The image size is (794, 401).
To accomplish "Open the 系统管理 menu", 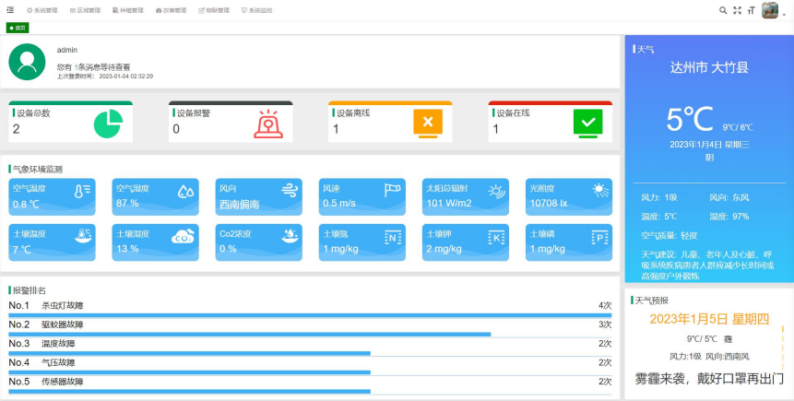I will pos(42,10).
